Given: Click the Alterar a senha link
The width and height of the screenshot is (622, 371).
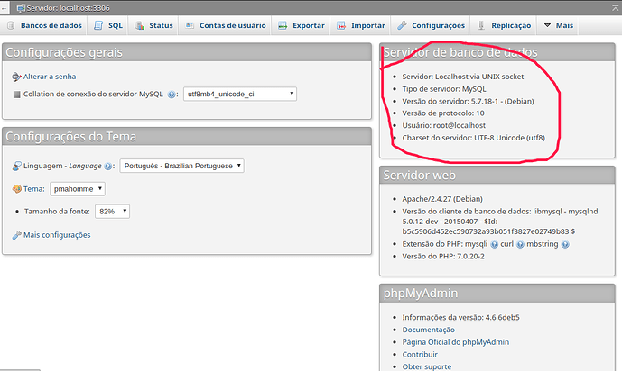Looking at the screenshot, I should [x=50, y=77].
